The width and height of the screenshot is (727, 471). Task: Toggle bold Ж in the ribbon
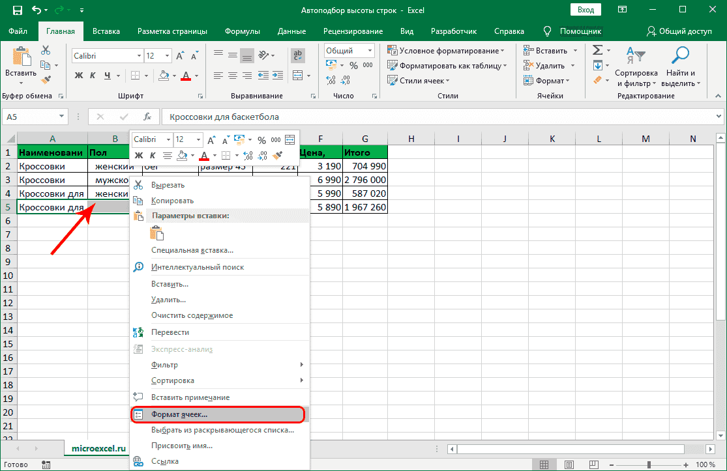pos(79,76)
